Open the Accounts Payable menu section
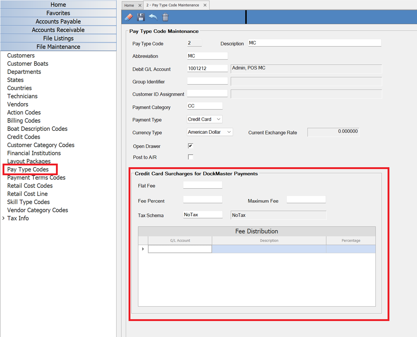Image resolution: width=417 pixels, height=337 pixels. (58, 21)
